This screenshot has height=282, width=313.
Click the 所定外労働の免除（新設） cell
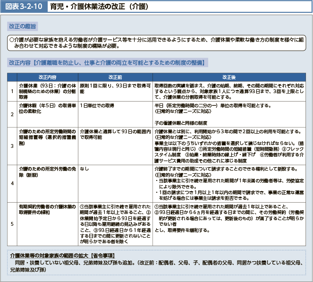pyautogui.click(x=47, y=171)
